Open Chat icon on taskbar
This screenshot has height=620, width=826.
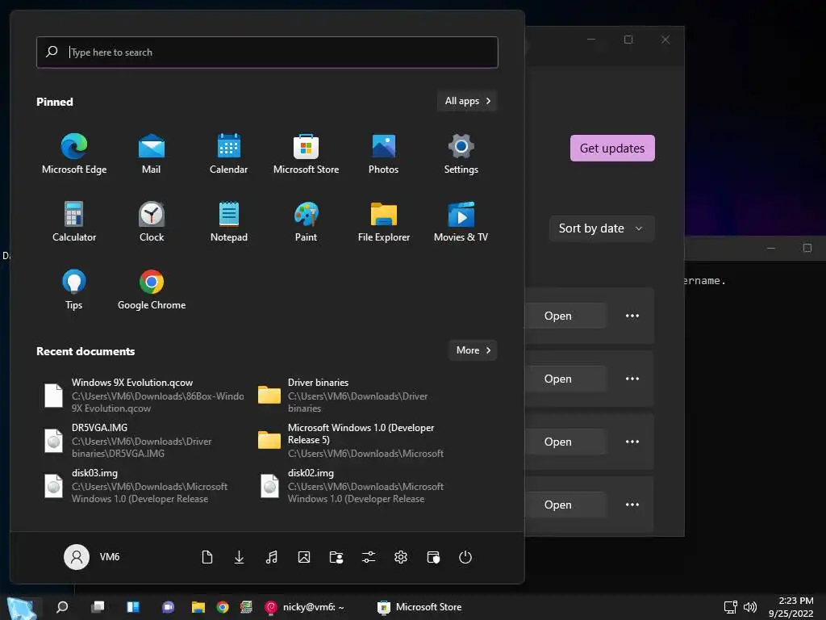pos(168,607)
